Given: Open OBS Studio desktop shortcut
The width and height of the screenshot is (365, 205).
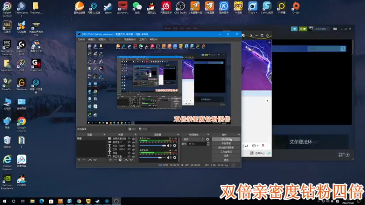Looking at the screenshot, I should [180, 7].
